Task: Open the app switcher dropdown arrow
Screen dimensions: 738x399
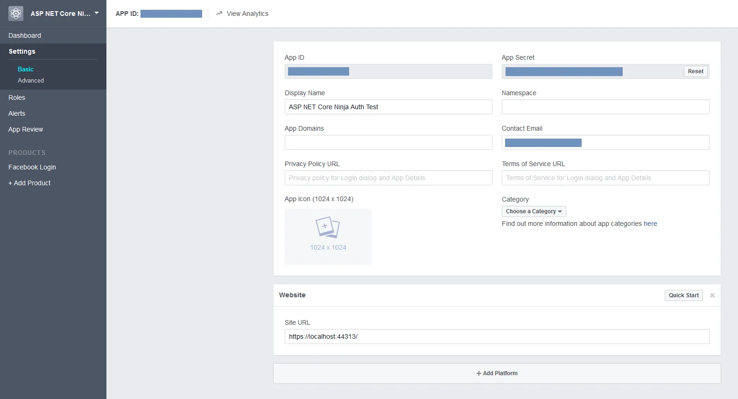Action: [97, 13]
